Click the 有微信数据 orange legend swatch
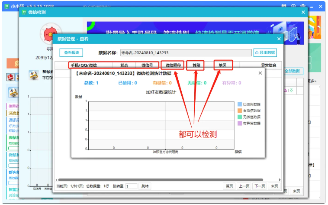 [x=240, y=111]
